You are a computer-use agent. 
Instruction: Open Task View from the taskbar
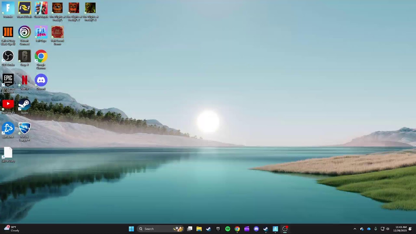[x=190, y=229]
